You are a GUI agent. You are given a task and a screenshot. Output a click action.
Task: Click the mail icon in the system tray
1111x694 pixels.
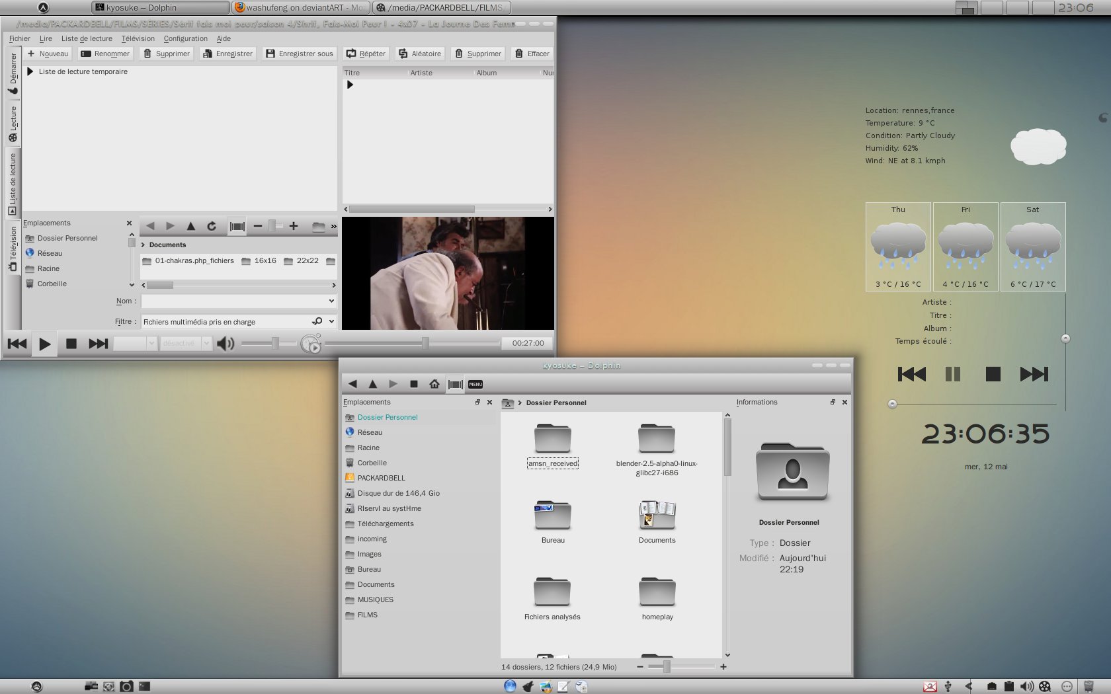click(x=930, y=686)
